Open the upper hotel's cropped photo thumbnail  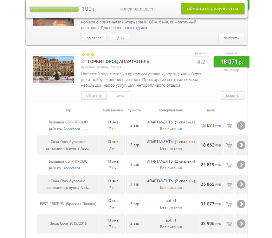point(54,22)
